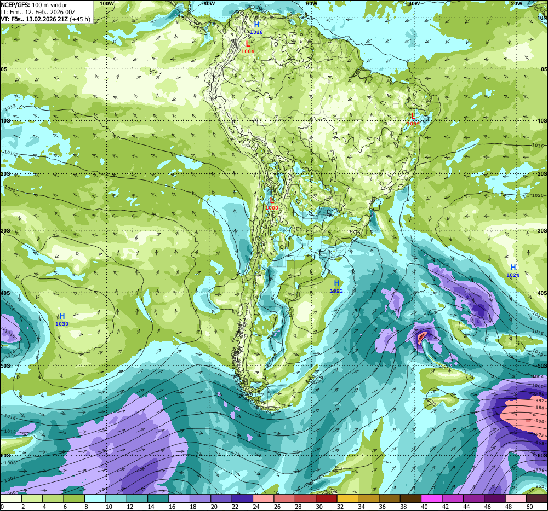The height and width of the screenshot is (511, 548).
Task: Click the 952 isobar label
Action: point(540,486)
